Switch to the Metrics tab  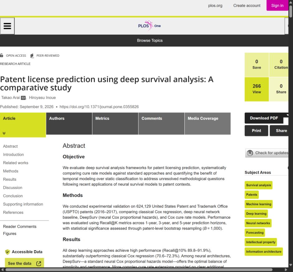(115, 124)
